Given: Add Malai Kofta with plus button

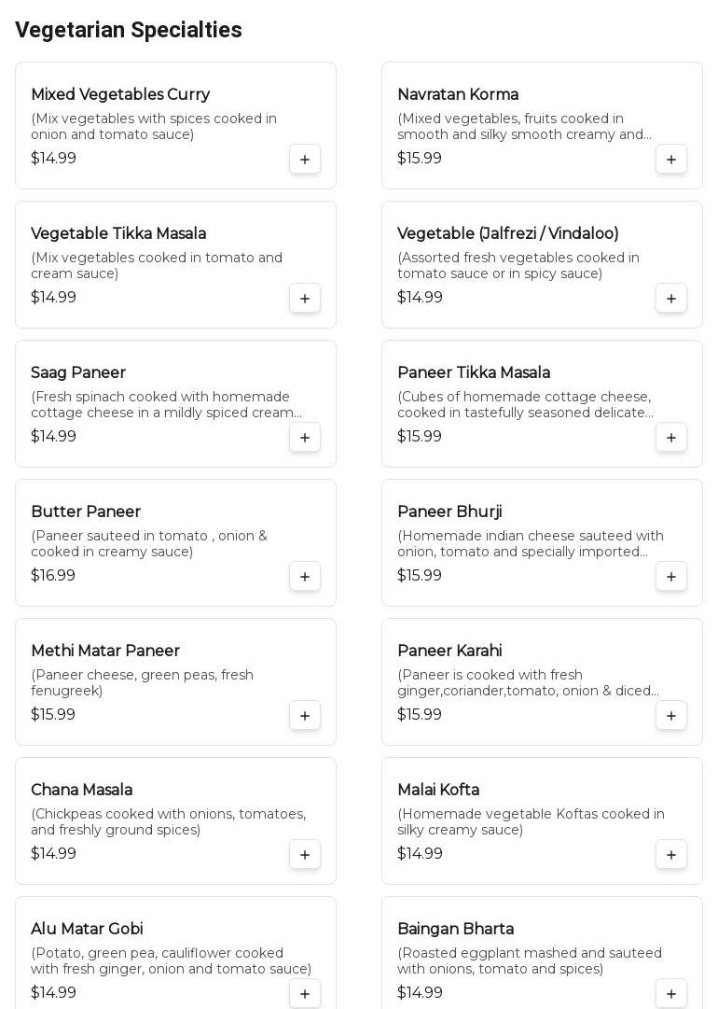Looking at the screenshot, I should click(x=671, y=854).
